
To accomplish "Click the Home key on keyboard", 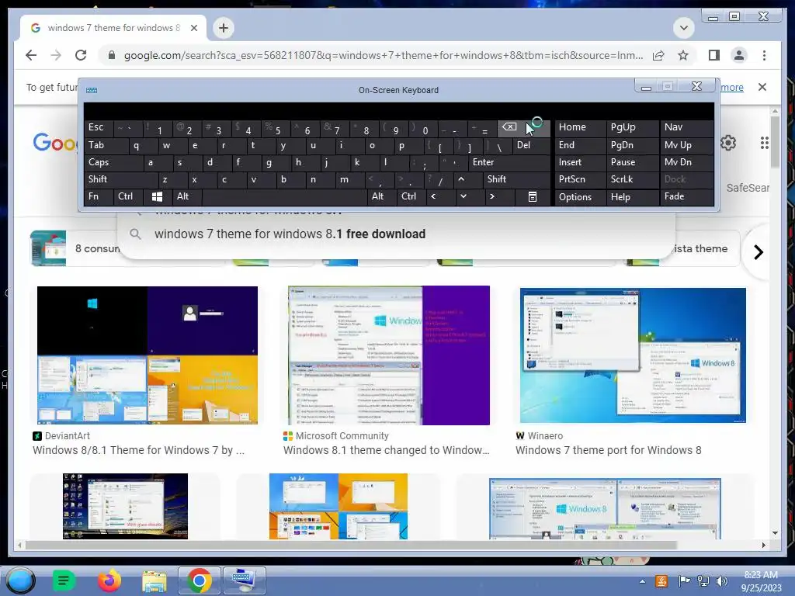I will (579, 127).
